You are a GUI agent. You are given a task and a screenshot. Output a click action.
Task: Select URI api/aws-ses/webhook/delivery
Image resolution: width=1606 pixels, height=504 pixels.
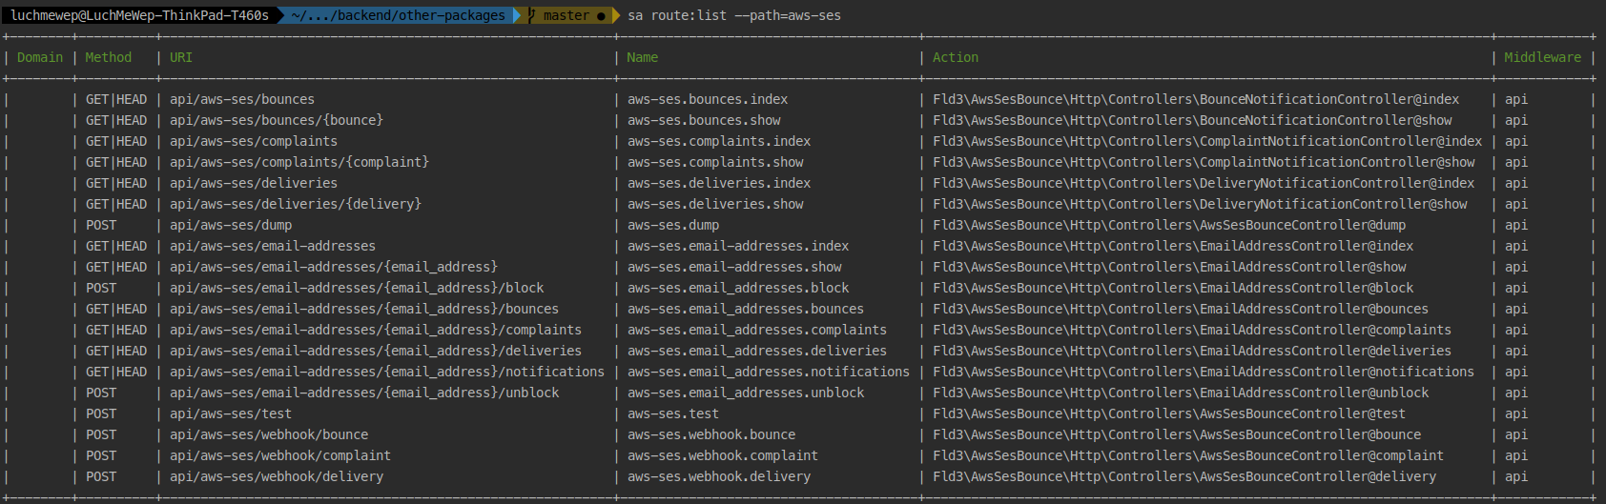click(x=277, y=476)
